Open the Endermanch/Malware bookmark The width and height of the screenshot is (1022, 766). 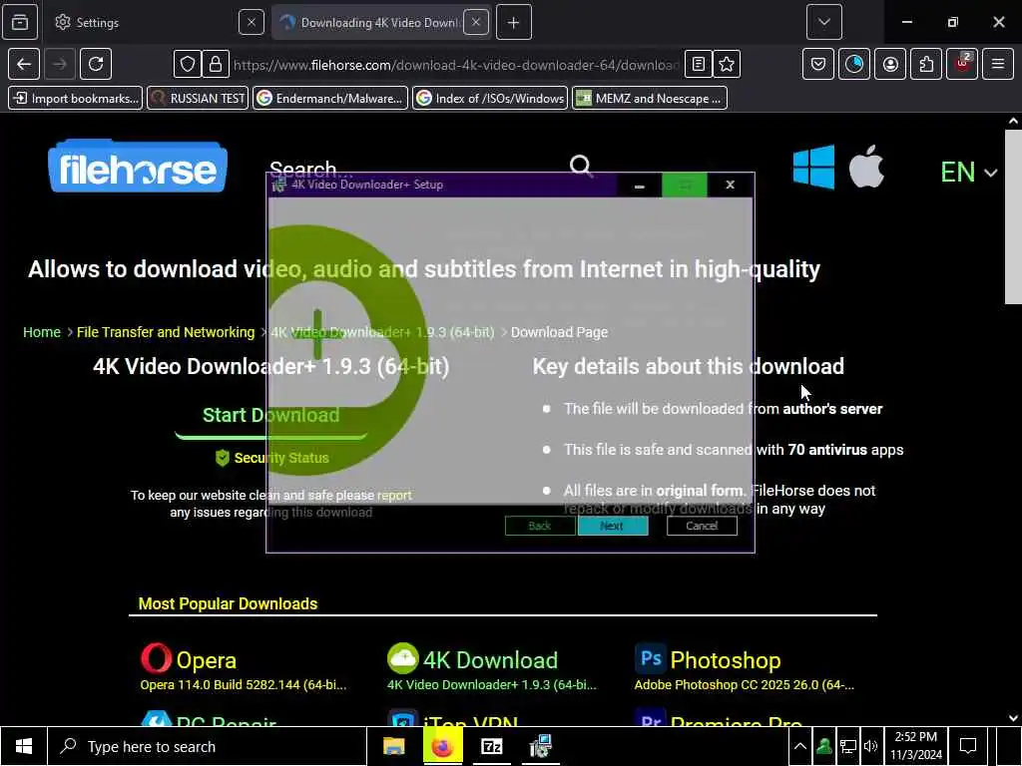click(330, 99)
